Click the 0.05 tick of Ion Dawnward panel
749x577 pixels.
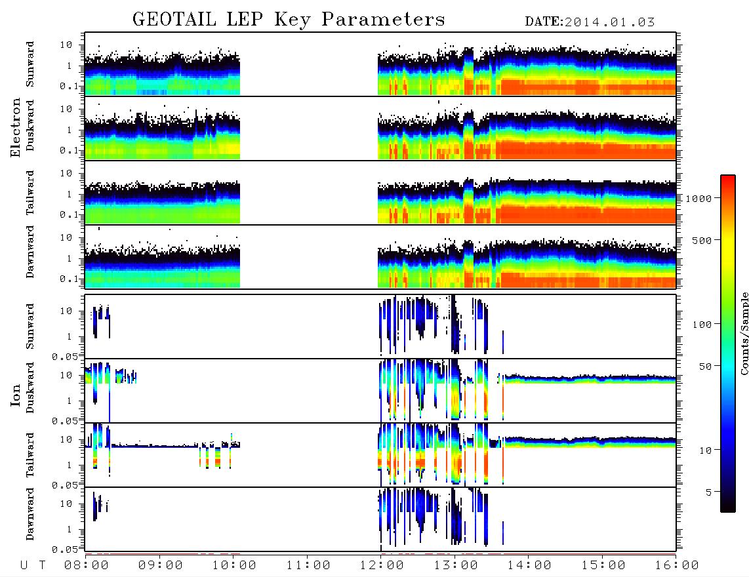pyautogui.click(x=65, y=549)
